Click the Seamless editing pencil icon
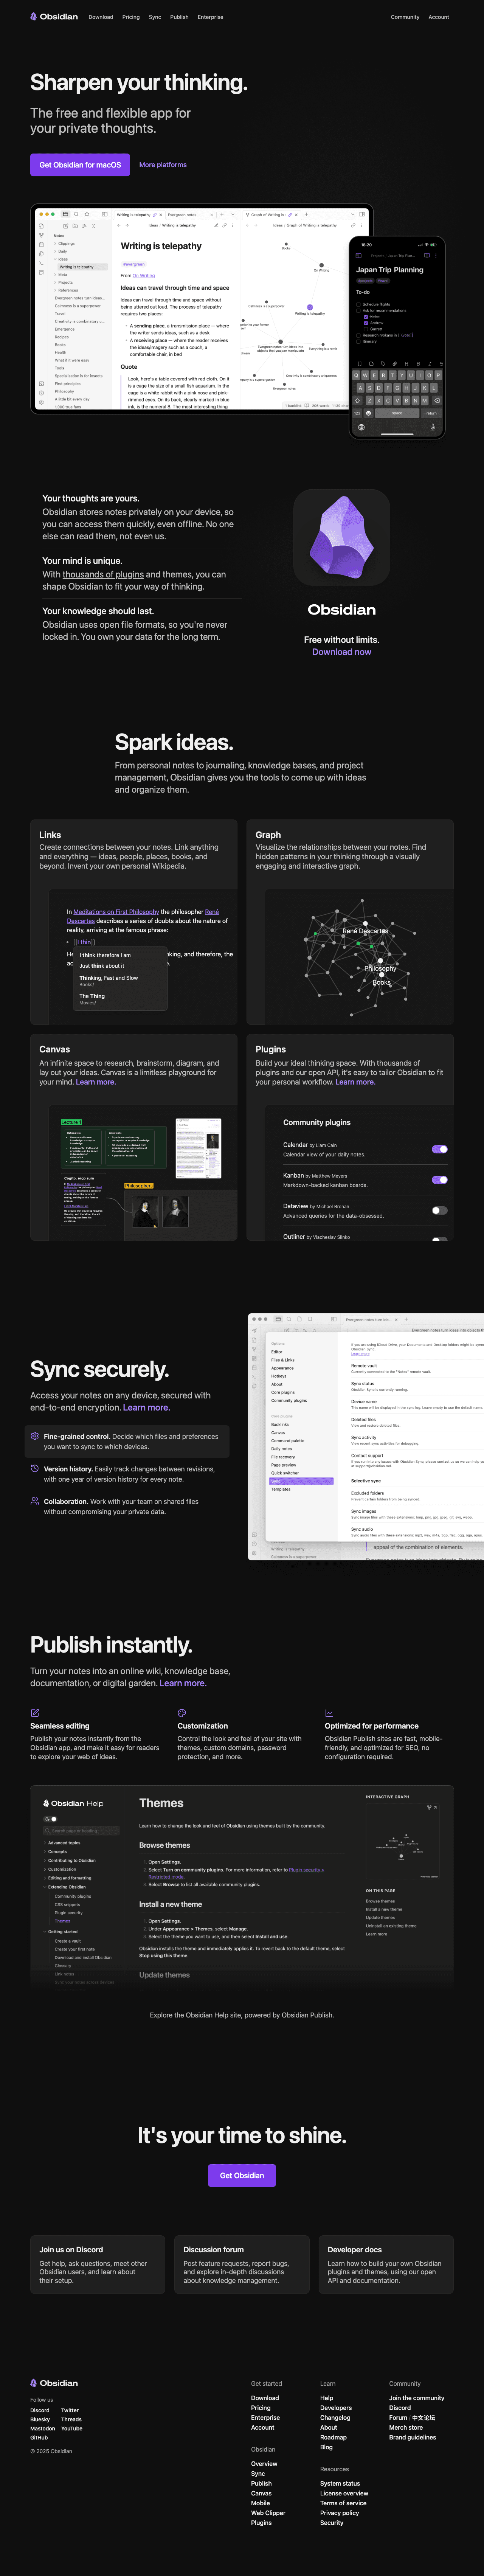Image resolution: width=484 pixels, height=2576 pixels. coord(35,1713)
